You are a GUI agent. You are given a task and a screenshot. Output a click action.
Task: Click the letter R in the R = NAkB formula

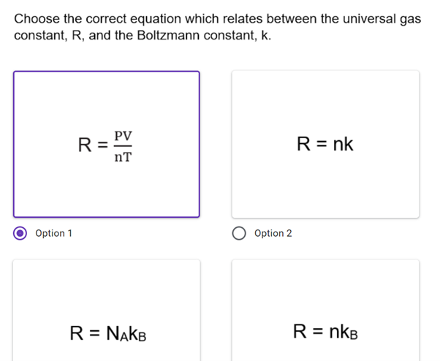(77, 333)
